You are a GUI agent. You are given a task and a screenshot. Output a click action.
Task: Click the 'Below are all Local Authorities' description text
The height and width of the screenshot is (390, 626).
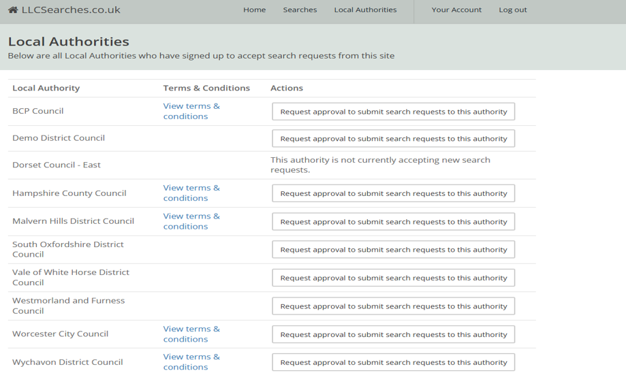click(201, 56)
